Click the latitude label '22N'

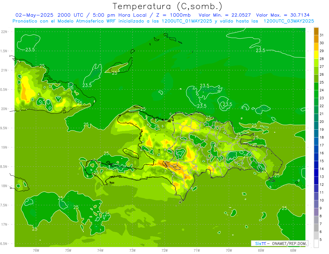pos(4,32)
